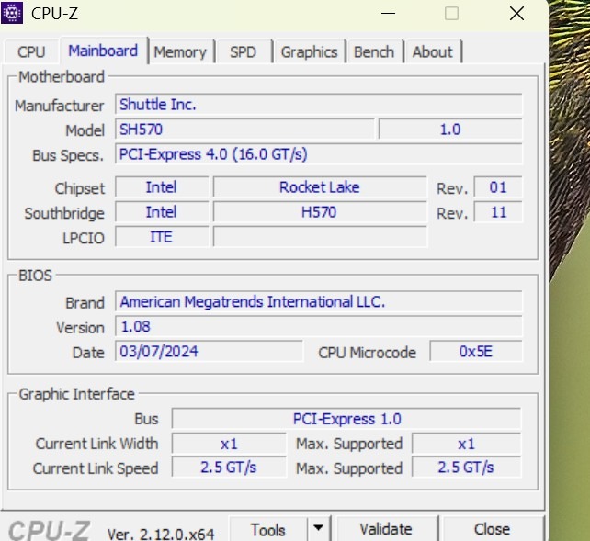Click the Close button at bottom
This screenshot has width=590, height=541.
[493, 529]
